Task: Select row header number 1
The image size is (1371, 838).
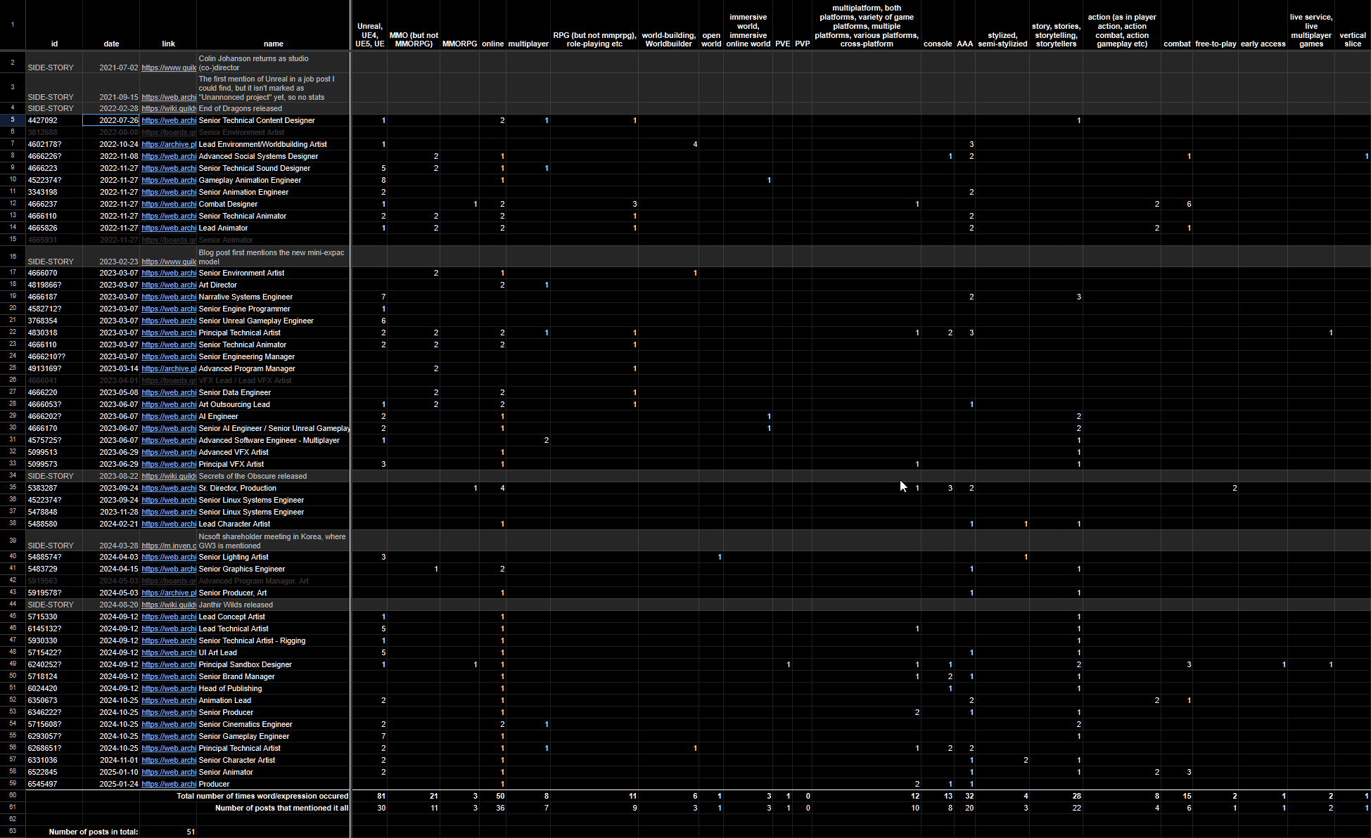Action: tap(13, 25)
